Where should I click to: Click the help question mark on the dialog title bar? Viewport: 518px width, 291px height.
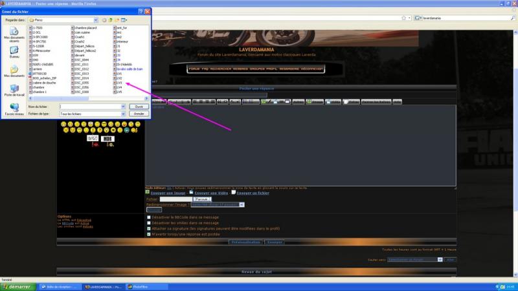141,12
